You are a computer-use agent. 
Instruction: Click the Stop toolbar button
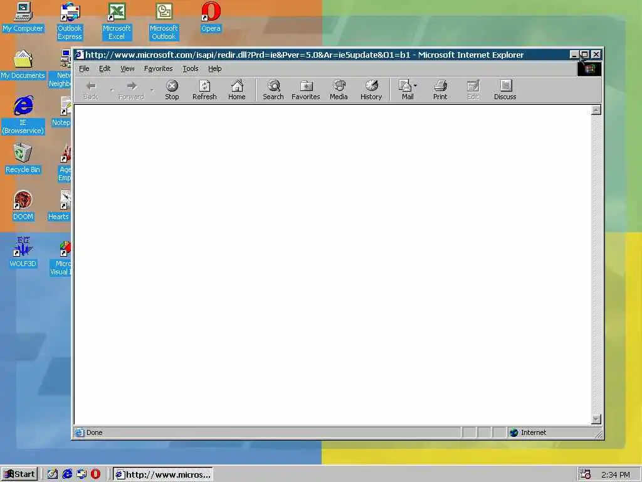[x=172, y=90]
